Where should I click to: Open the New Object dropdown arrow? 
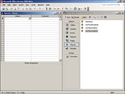81,9
